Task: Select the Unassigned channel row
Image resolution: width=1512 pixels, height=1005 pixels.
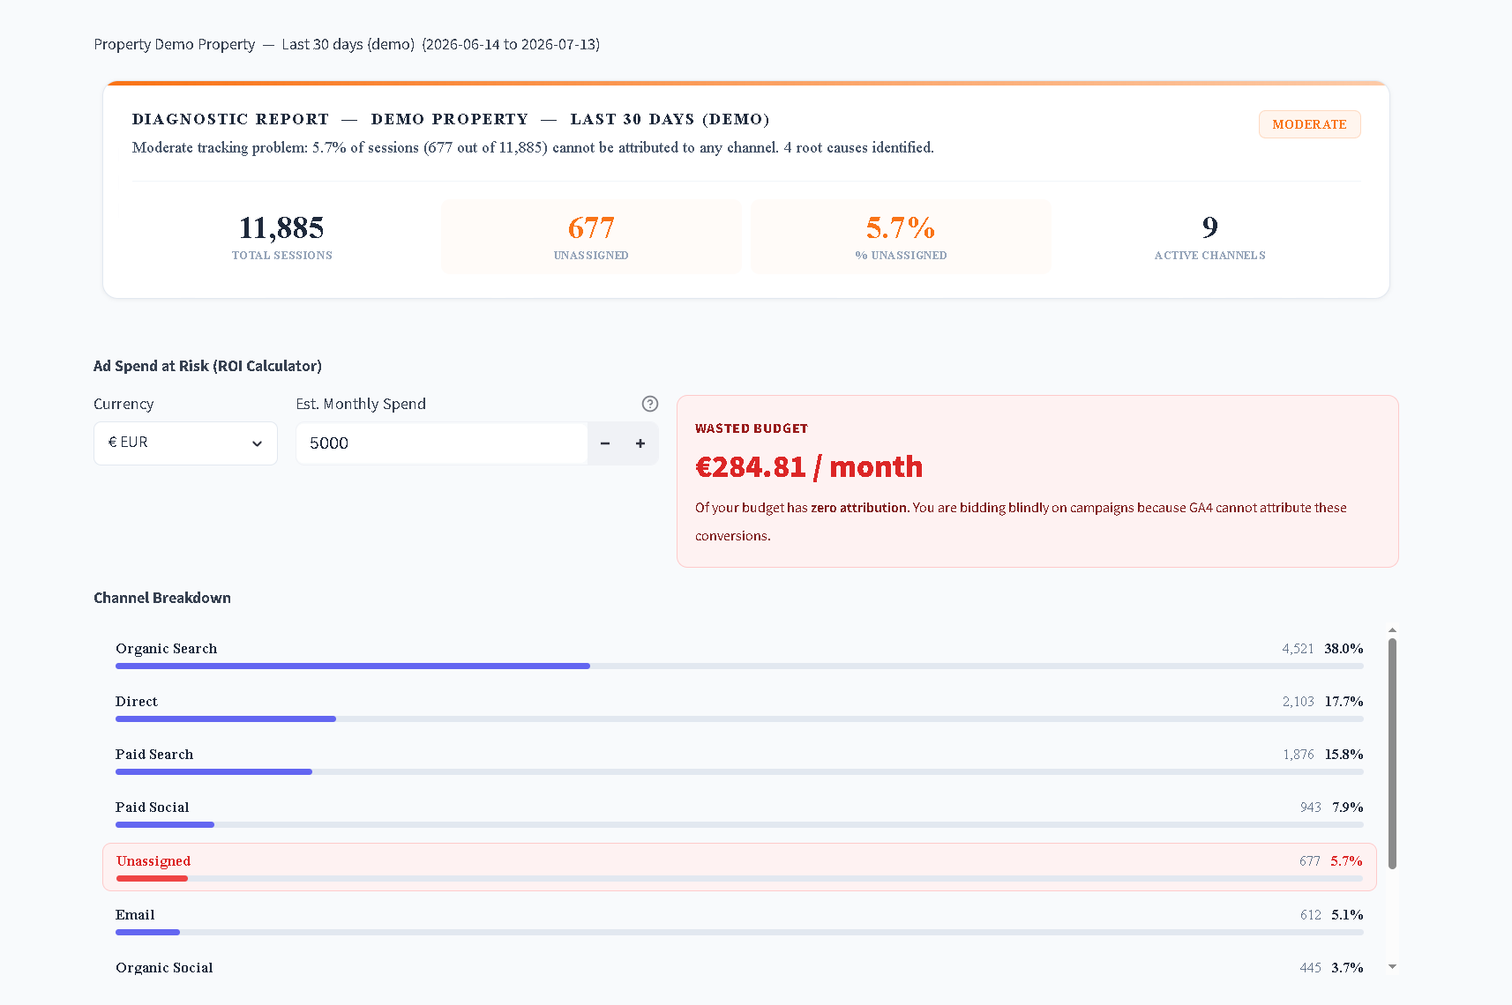Action: coord(739,867)
